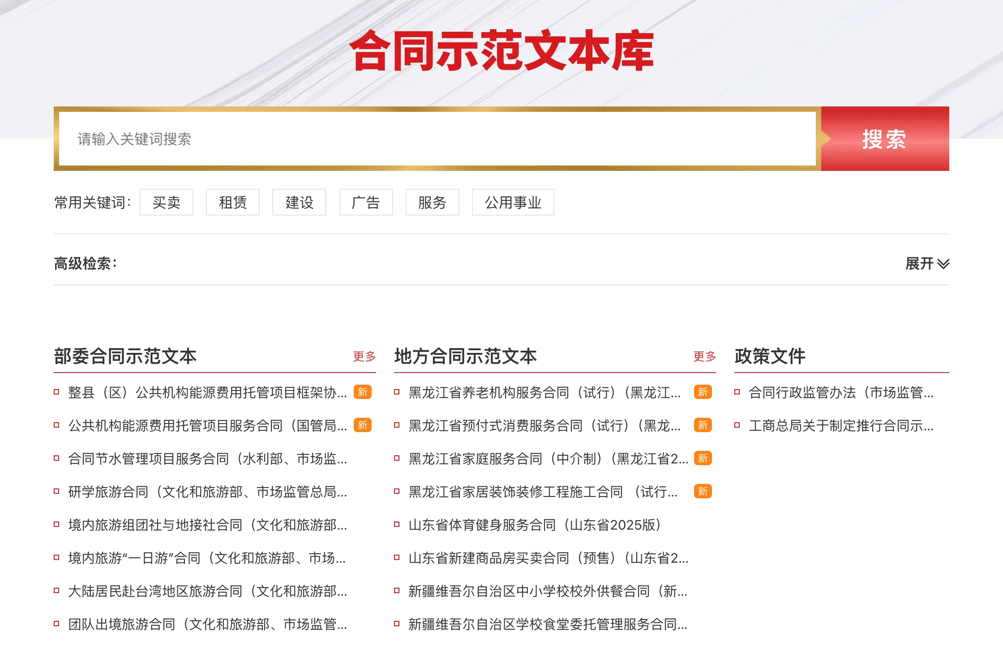The image size is (1003, 662).
Task: Click 新 badge next to 黑龙江省养老机构 item
Action: point(703,392)
